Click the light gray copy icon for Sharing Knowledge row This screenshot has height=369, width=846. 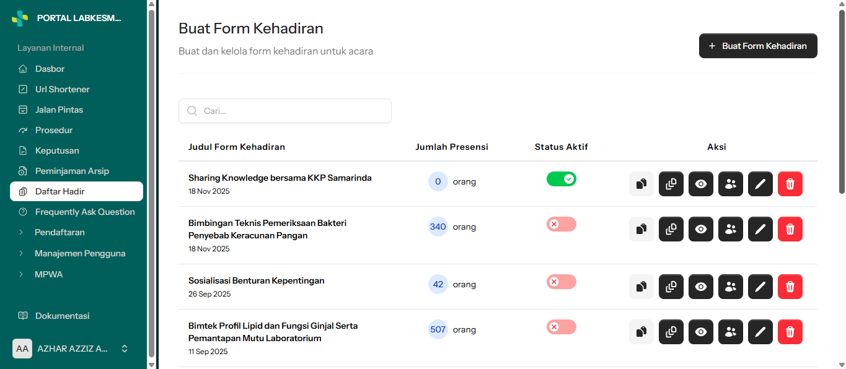(641, 184)
